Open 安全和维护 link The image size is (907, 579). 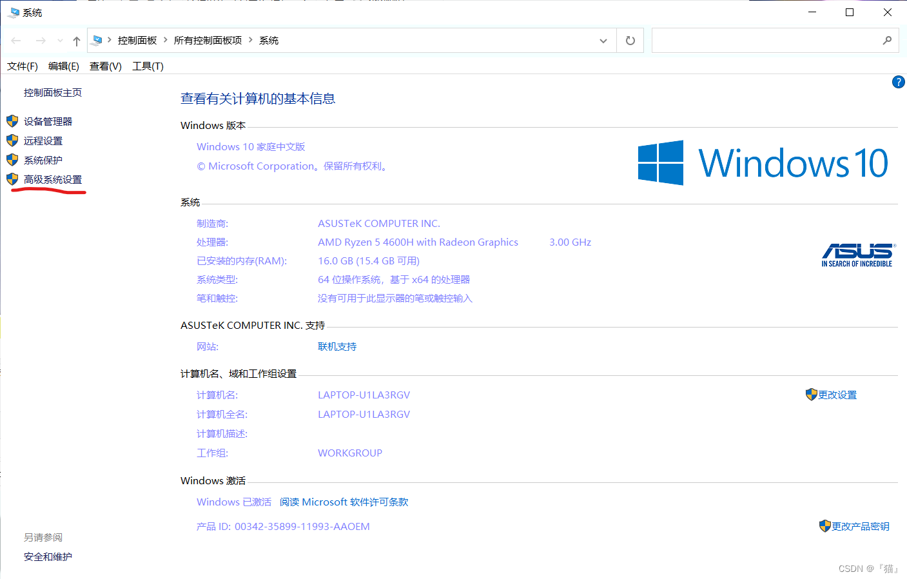[48, 557]
